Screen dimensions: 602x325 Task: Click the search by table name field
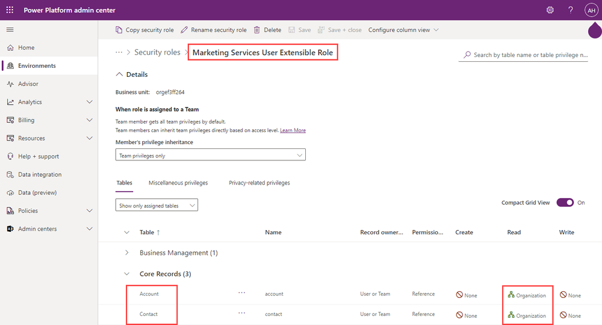(x=523, y=55)
